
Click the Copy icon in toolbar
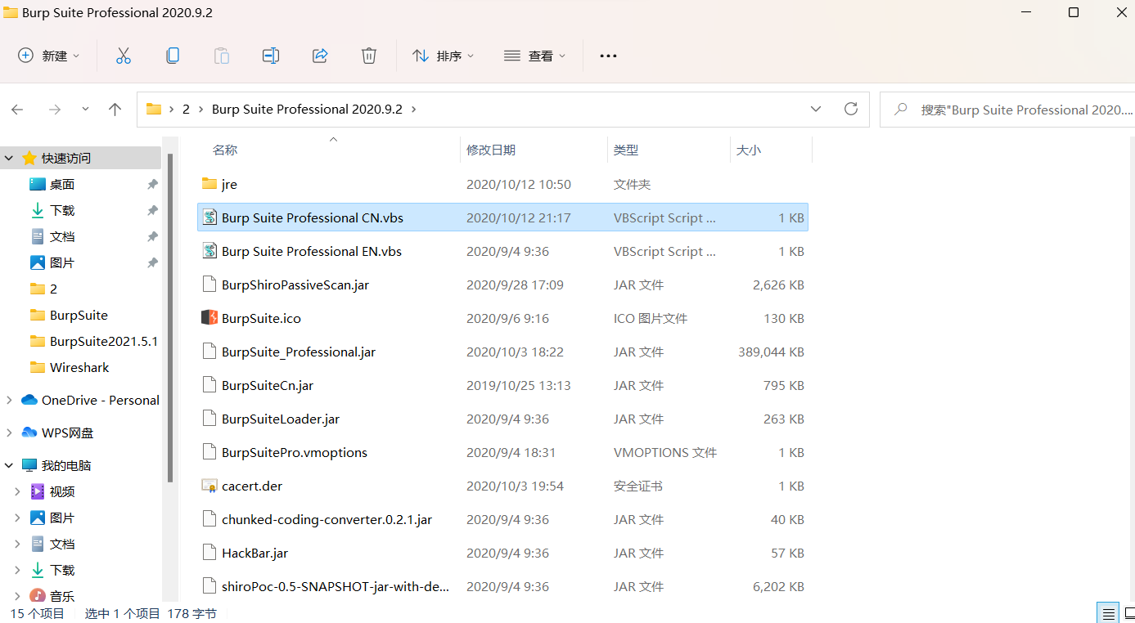tap(173, 56)
